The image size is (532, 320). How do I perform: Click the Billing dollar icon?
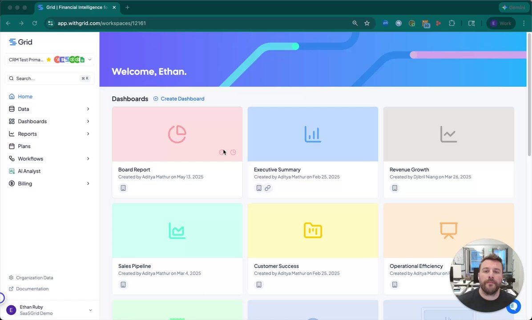[x=12, y=184]
